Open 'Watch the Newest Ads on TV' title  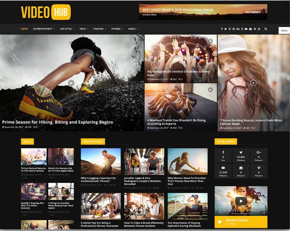click(x=61, y=170)
